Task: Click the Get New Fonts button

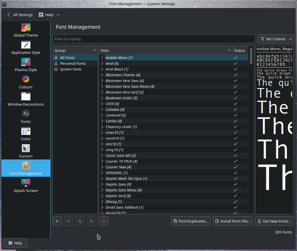Action: (274, 221)
